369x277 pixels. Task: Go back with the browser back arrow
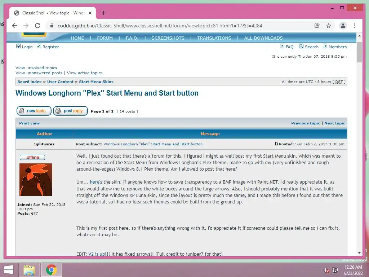pyautogui.click(x=14, y=26)
